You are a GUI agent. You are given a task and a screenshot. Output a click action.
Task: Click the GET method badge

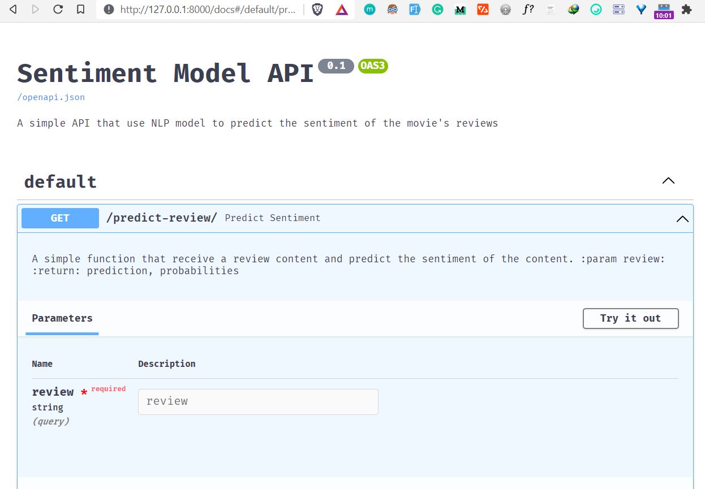(x=60, y=218)
